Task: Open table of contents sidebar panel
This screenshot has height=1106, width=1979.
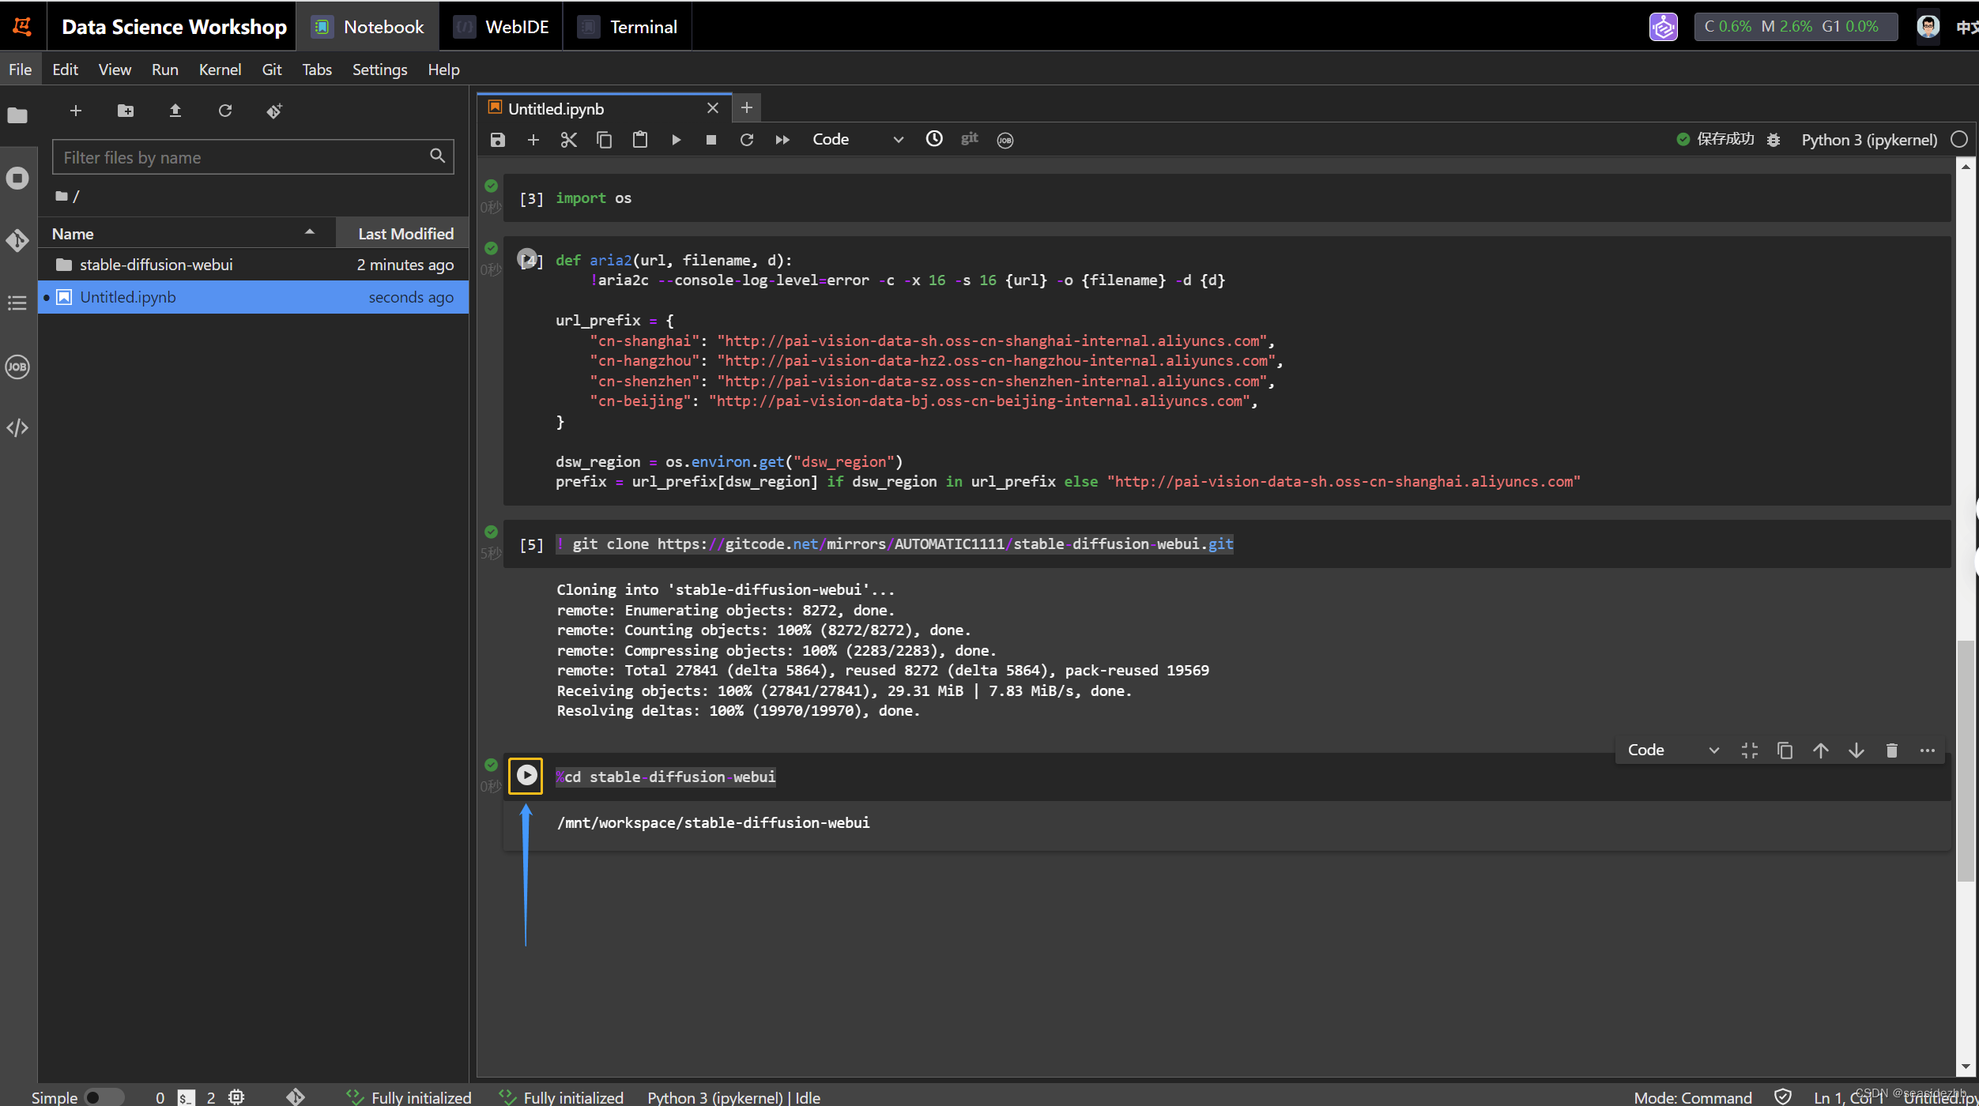Action: (x=17, y=303)
